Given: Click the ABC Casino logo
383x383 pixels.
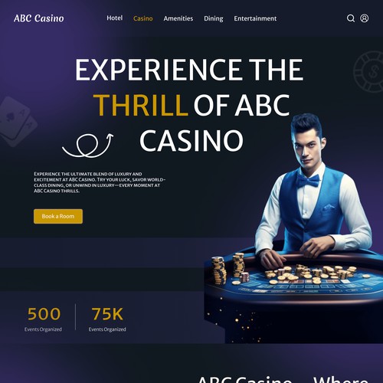Looking at the screenshot, I should pos(39,18).
